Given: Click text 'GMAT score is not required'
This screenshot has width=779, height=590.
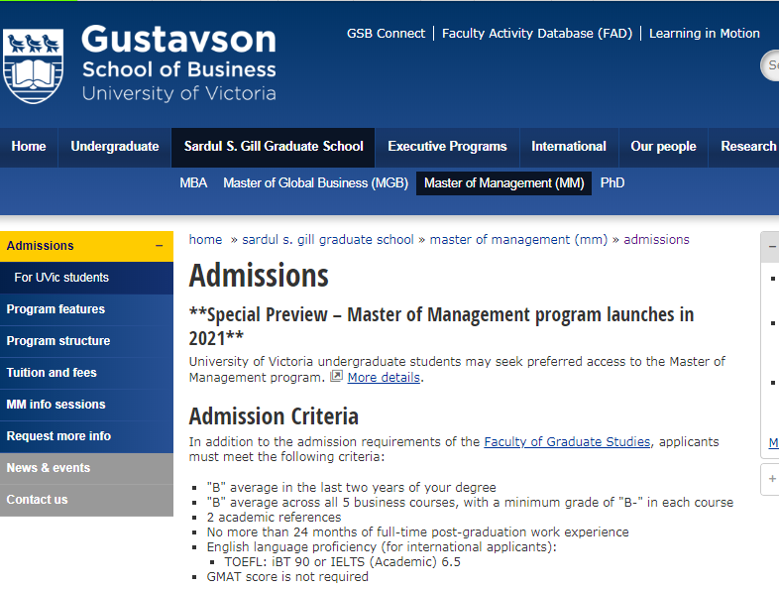Looking at the screenshot, I should click(287, 576).
